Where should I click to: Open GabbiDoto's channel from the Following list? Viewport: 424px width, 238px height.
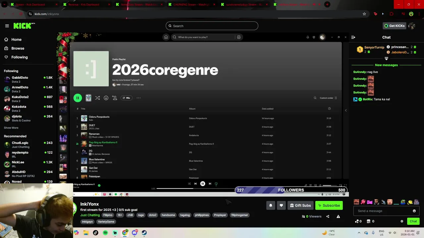coord(28,79)
